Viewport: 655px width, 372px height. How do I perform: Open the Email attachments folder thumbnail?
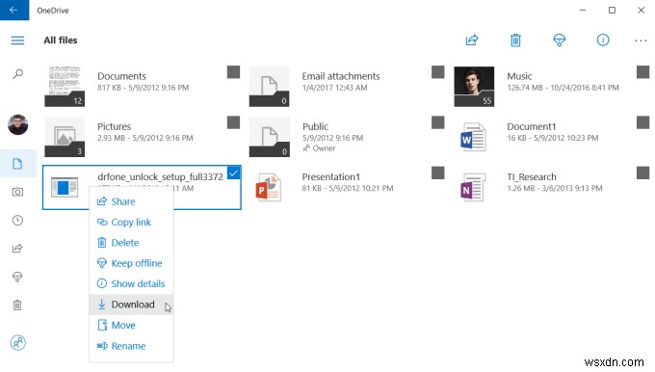270,87
